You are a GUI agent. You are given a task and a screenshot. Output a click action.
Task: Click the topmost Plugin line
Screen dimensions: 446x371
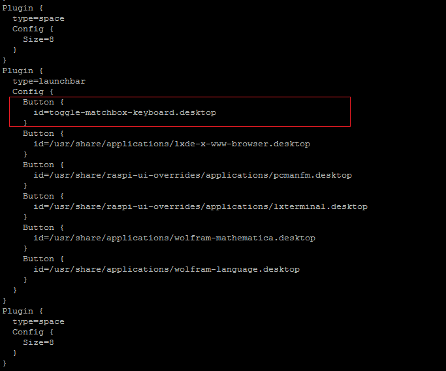tap(22, 8)
